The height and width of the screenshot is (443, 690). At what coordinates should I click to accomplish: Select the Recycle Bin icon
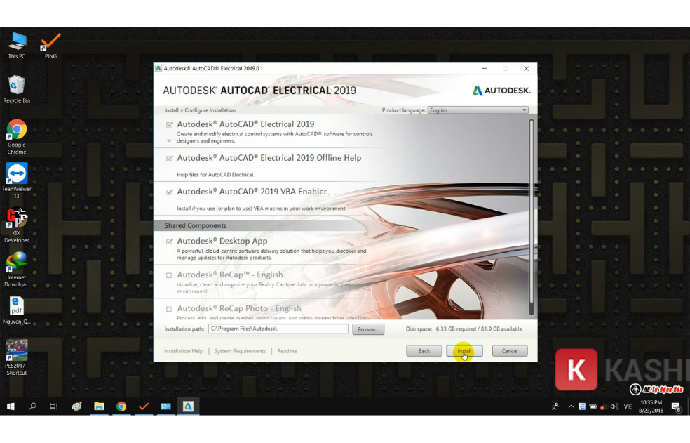pyautogui.click(x=17, y=89)
